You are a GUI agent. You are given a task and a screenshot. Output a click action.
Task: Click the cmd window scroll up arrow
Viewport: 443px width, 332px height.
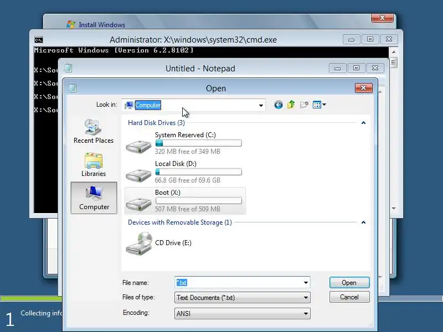[394, 52]
